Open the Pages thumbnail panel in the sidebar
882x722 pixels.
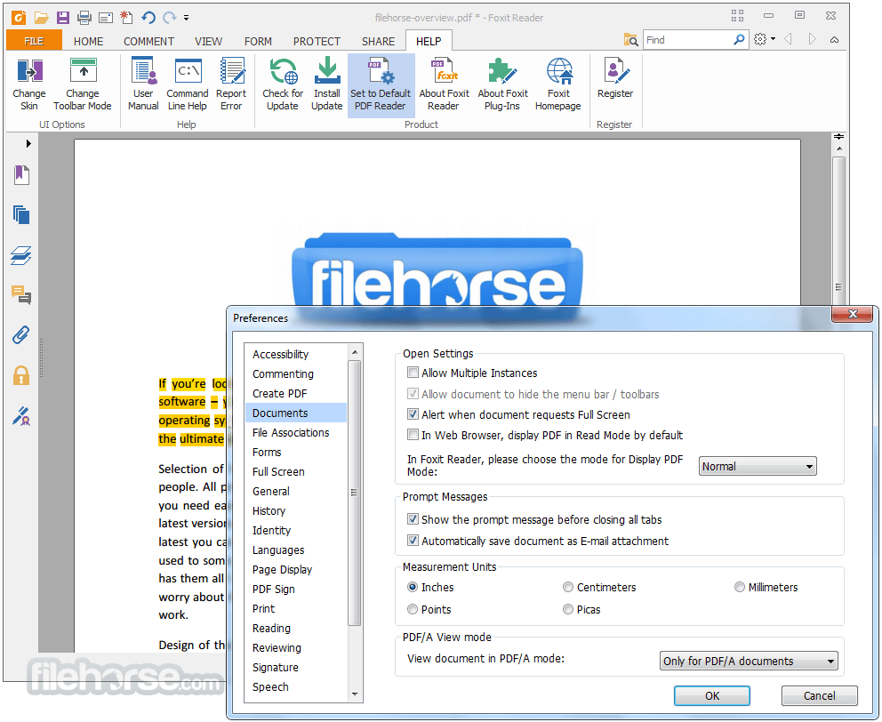[21, 215]
